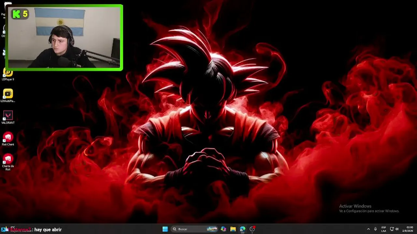
Task: Select the Riot Client desktop shortcut
Action: pyautogui.click(x=8, y=139)
